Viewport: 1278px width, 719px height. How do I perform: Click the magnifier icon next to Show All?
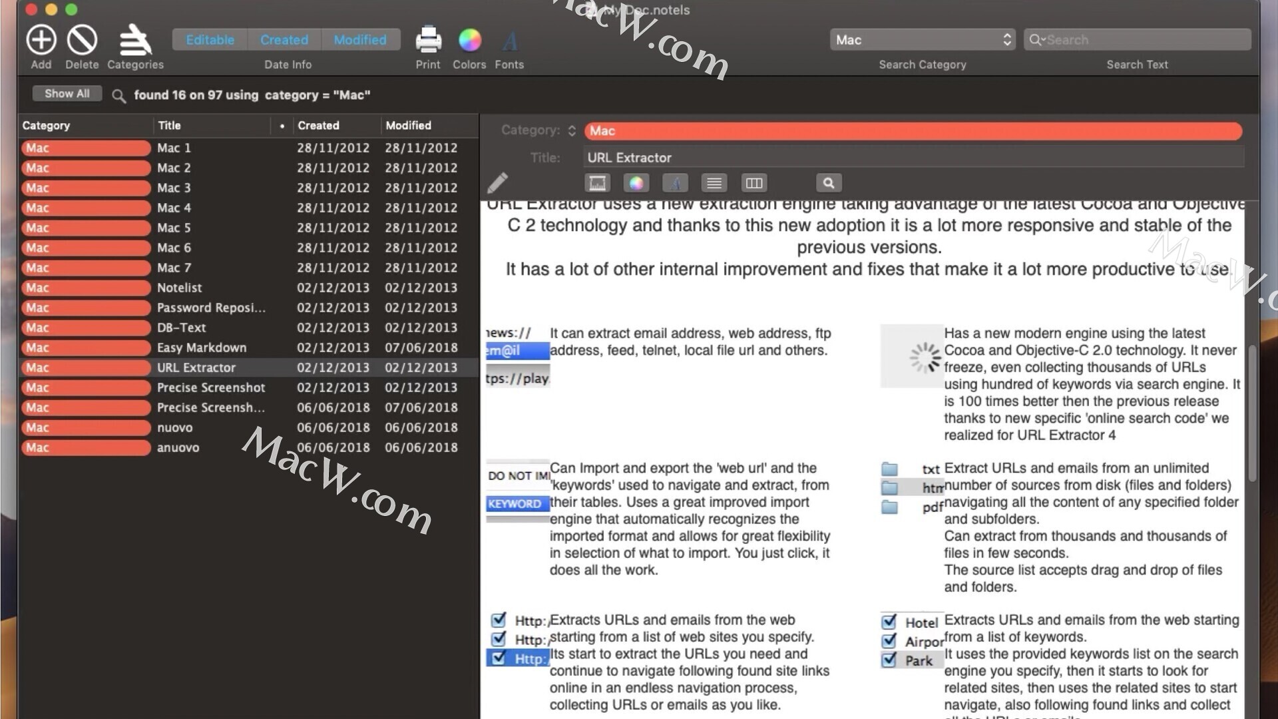118,96
